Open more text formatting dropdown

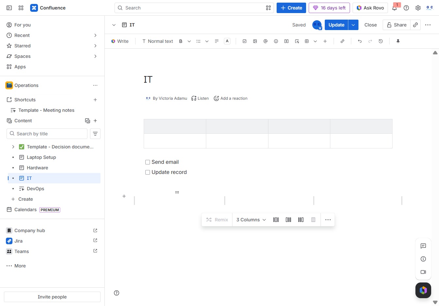point(189,41)
